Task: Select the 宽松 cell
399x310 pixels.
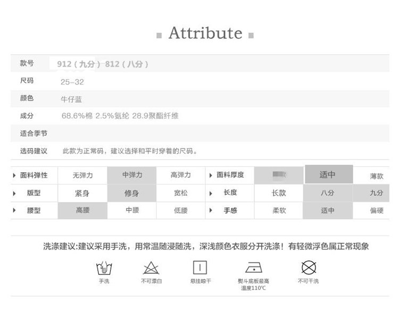Action: pyautogui.click(x=181, y=193)
